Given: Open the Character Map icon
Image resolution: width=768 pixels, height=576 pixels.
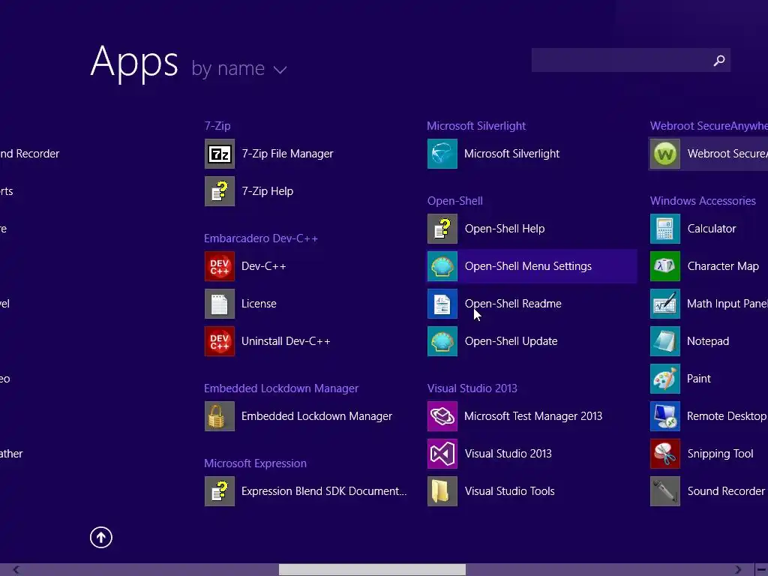Looking at the screenshot, I should click(x=665, y=266).
